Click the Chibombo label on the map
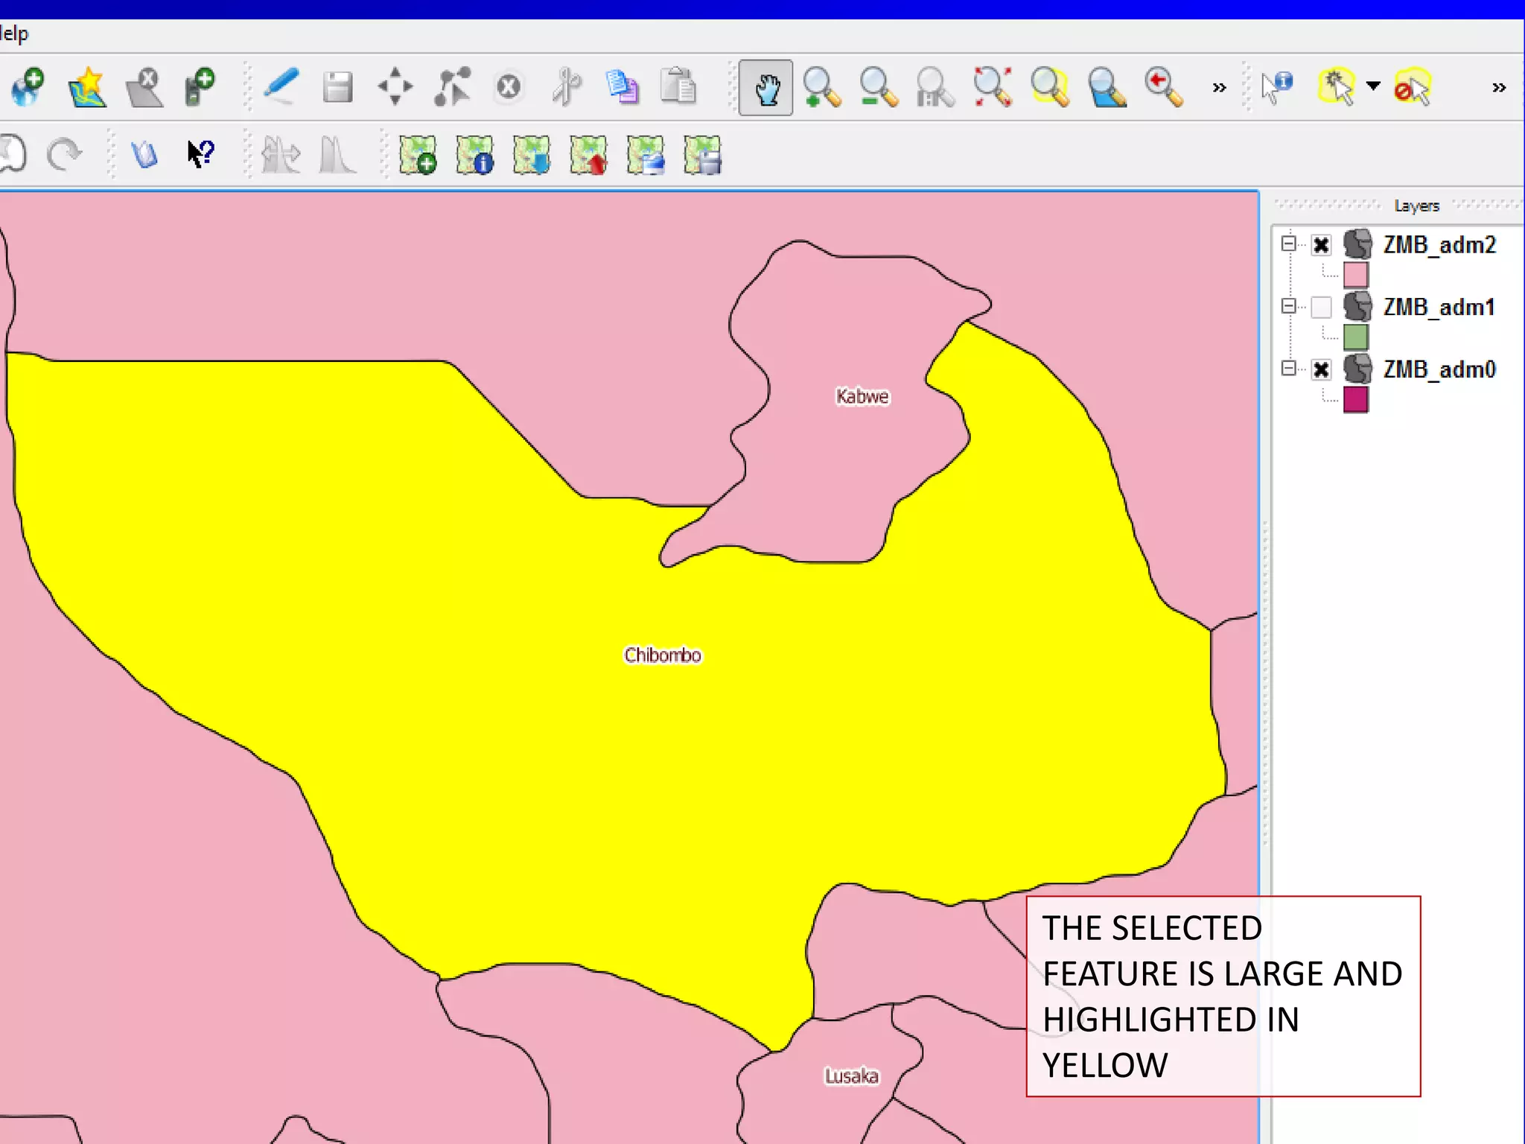1525x1144 pixels. coord(663,655)
